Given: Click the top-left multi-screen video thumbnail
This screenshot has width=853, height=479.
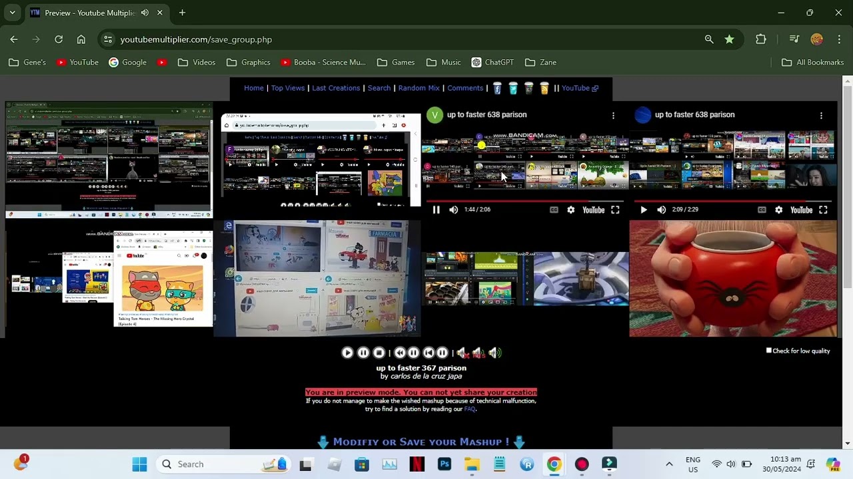Looking at the screenshot, I should (109, 160).
